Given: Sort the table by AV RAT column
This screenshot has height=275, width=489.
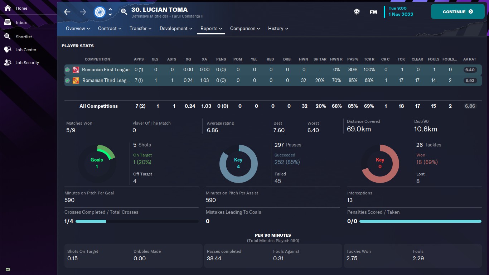Looking at the screenshot, I should click(x=470, y=59).
